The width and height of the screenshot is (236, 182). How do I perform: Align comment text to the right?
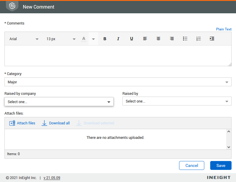point(172,39)
